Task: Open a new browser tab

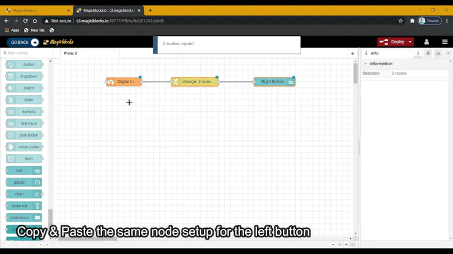Action: click(150, 10)
